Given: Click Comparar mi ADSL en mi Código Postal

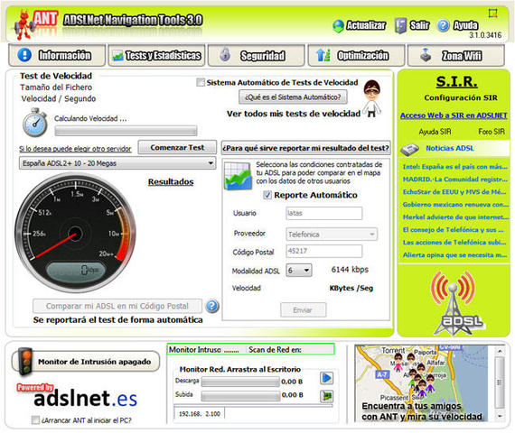Looking at the screenshot, I should click(117, 306).
